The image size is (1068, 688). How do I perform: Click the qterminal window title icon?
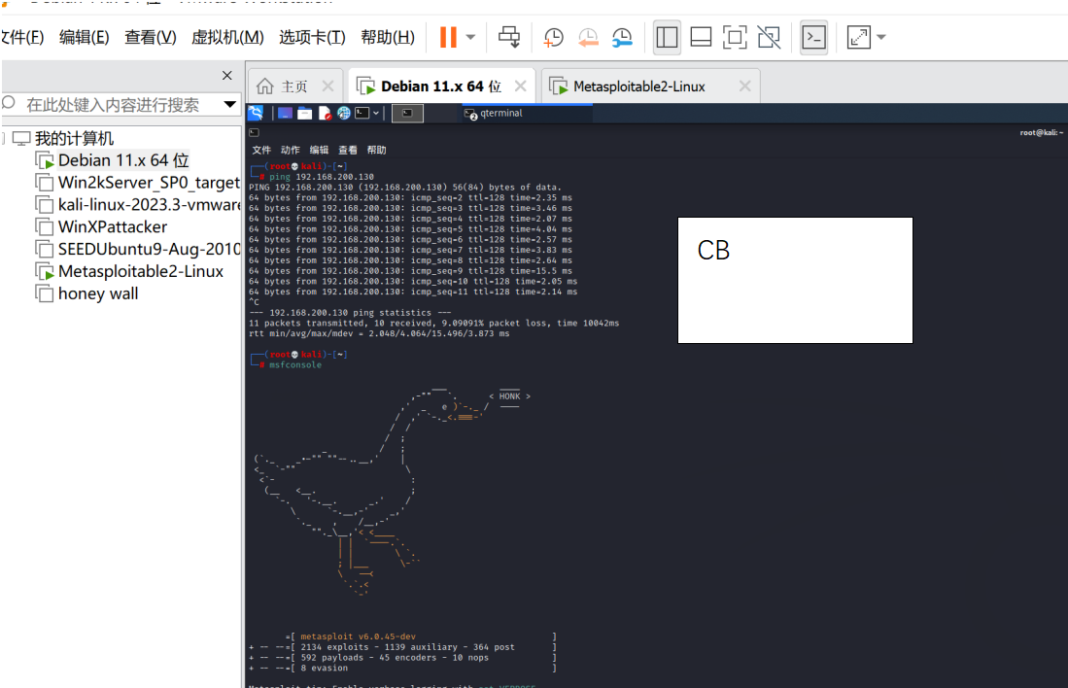pyautogui.click(x=254, y=133)
